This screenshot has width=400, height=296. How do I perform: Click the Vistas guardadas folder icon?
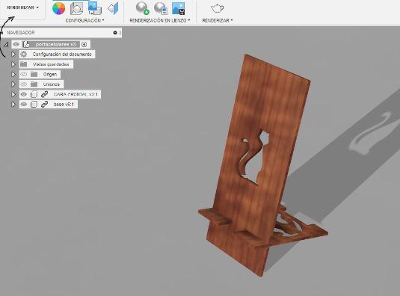23,64
